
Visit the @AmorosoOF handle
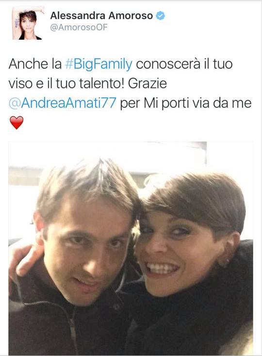tap(79, 28)
